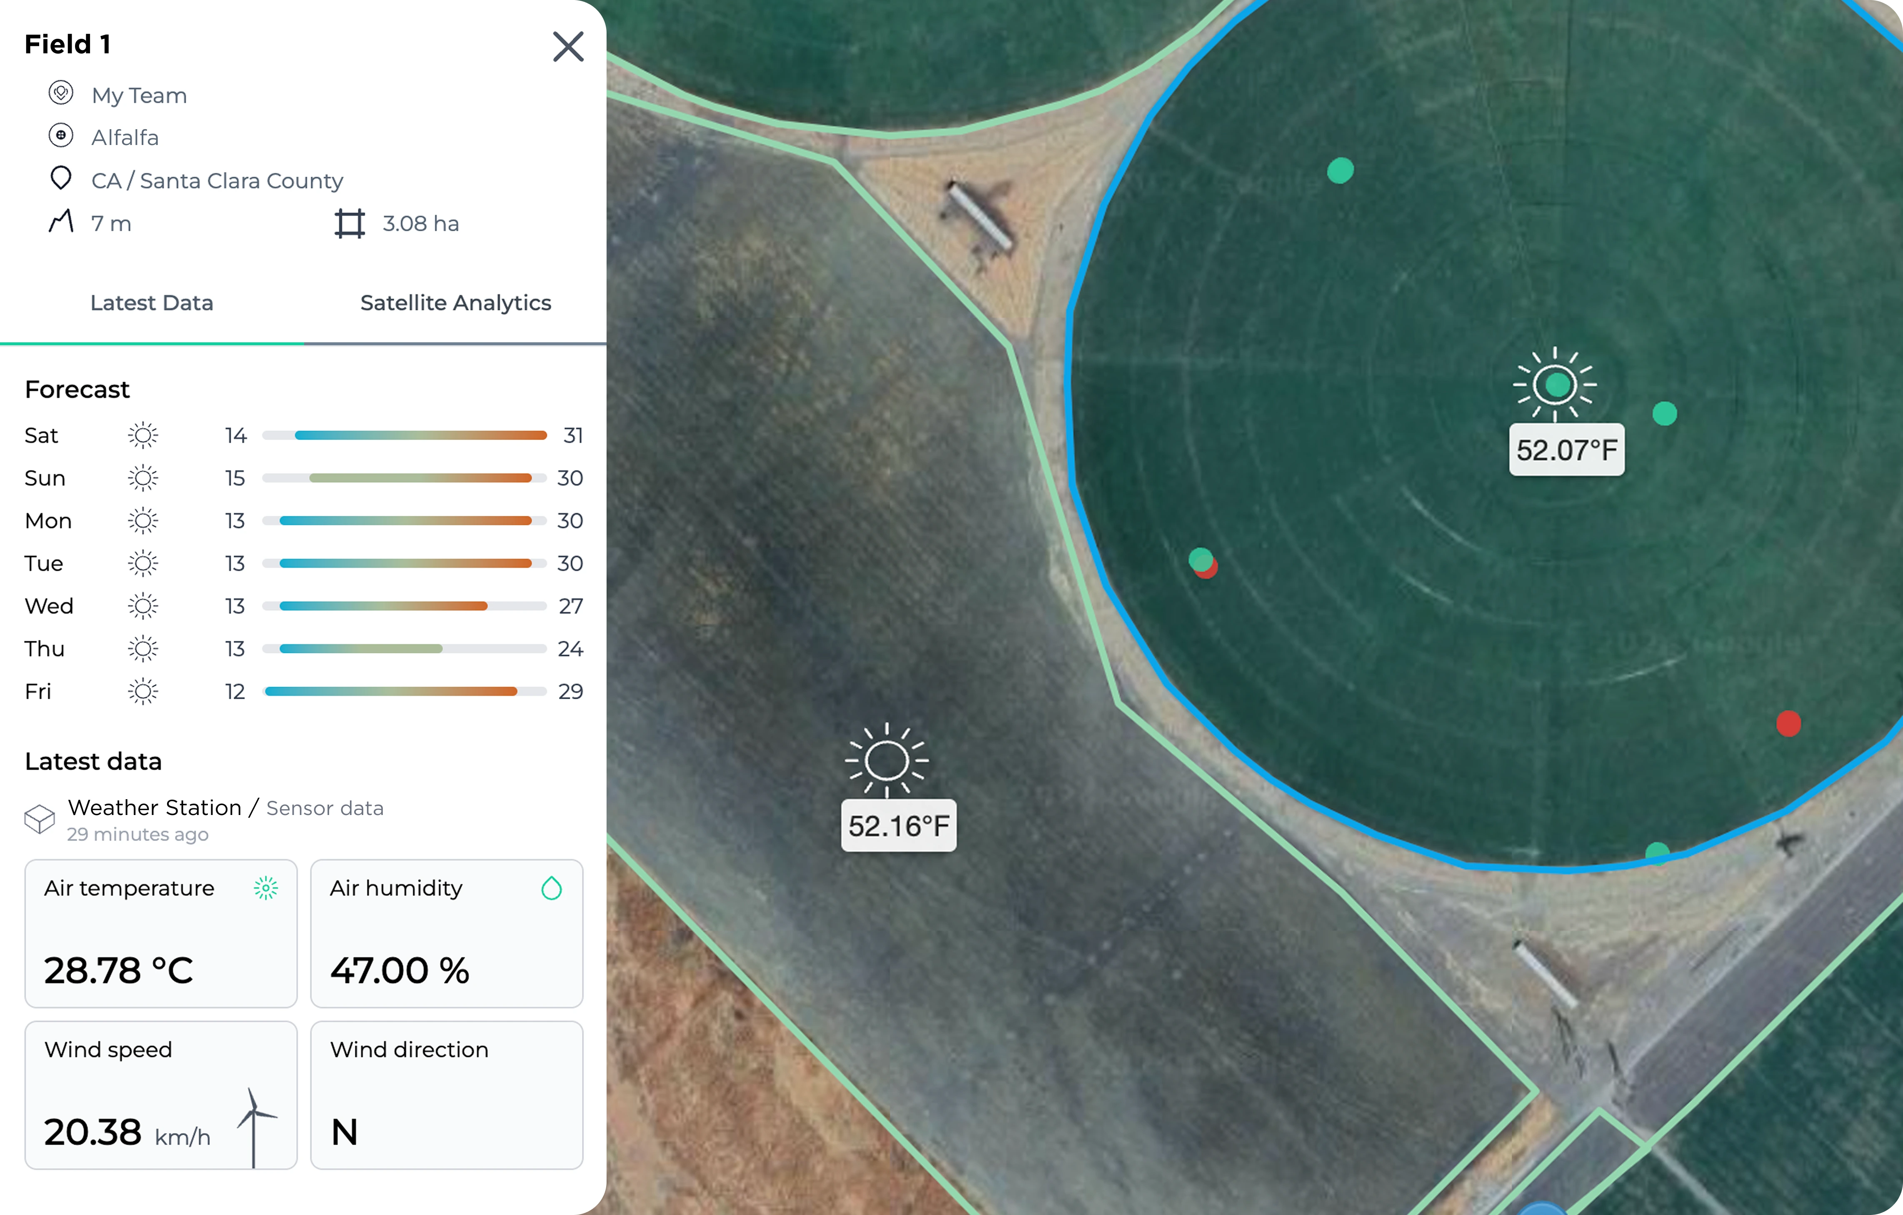Click the air temperature sun icon
Image resolution: width=1903 pixels, height=1215 pixels.
click(265, 888)
